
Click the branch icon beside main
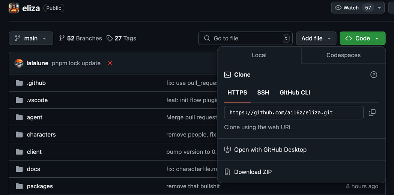(x=18, y=38)
